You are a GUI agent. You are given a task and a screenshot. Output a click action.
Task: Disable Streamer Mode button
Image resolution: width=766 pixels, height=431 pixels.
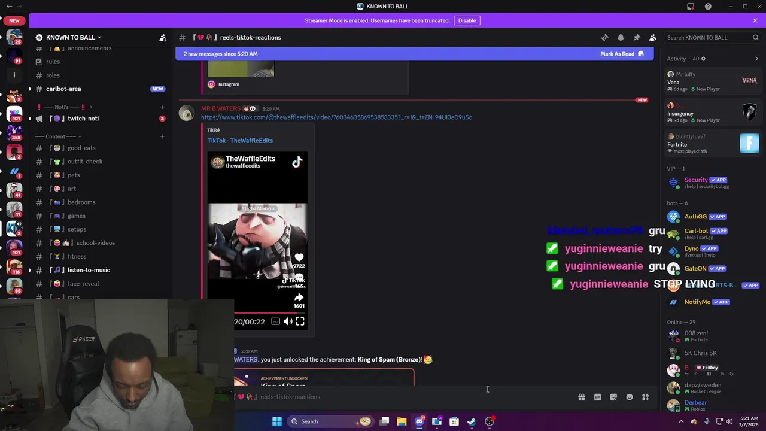(467, 20)
